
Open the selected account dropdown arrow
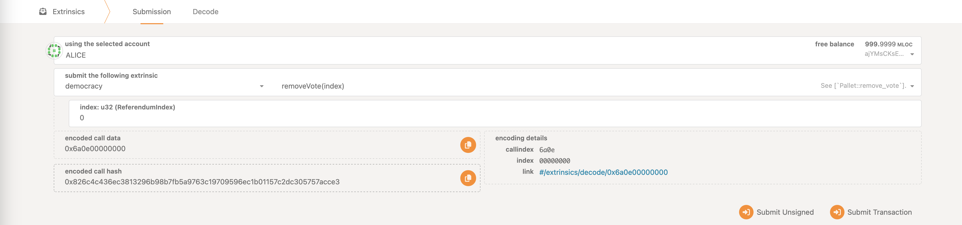[912, 54]
